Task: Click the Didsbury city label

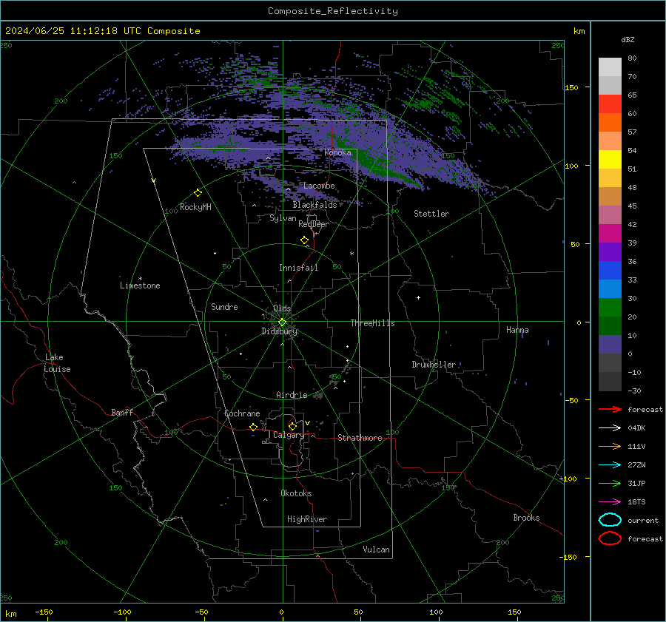Action: click(x=279, y=331)
